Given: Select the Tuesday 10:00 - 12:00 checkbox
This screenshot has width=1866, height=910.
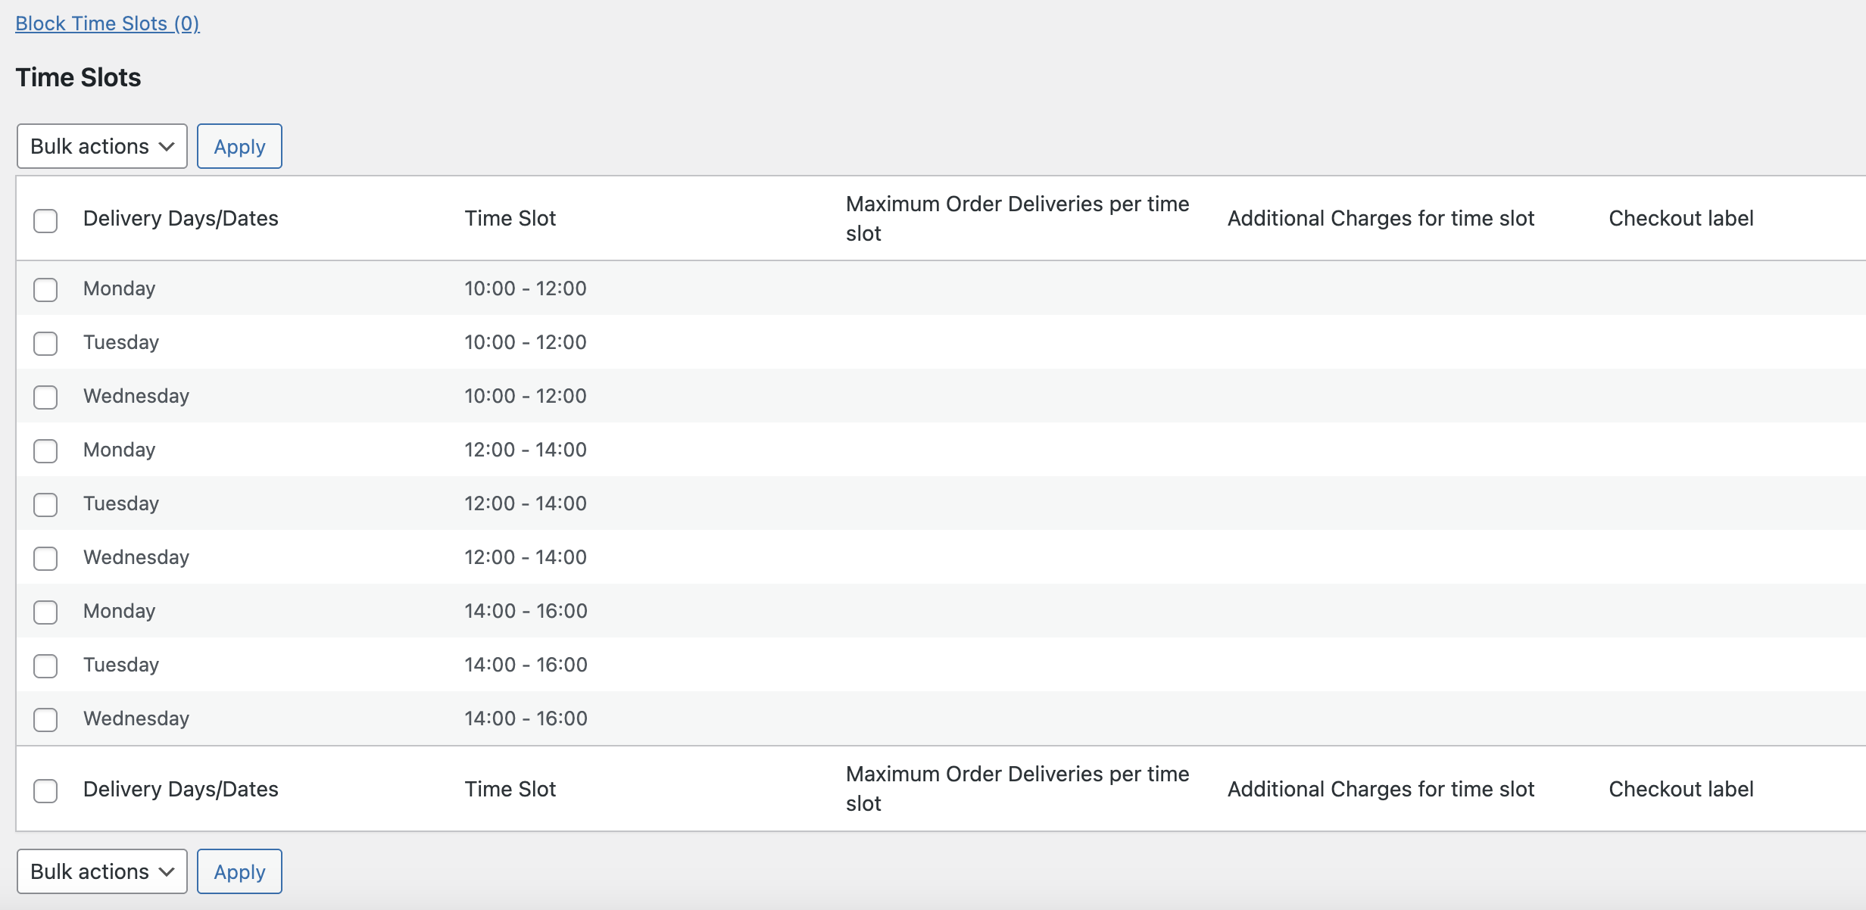Looking at the screenshot, I should tap(45, 343).
